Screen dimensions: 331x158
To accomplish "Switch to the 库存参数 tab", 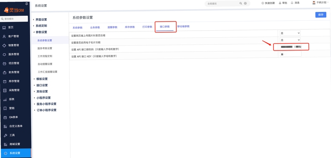I will [x=130, y=27].
